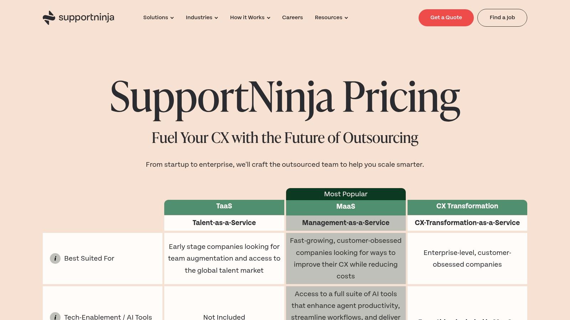Click the info icon beside Best Suited For
Viewport: 570px width, 320px height.
coord(55,258)
